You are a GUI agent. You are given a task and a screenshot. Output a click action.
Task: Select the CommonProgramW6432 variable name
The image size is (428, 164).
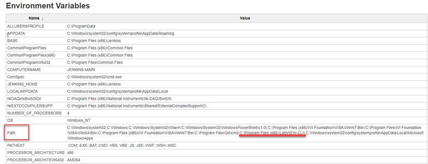29,63
